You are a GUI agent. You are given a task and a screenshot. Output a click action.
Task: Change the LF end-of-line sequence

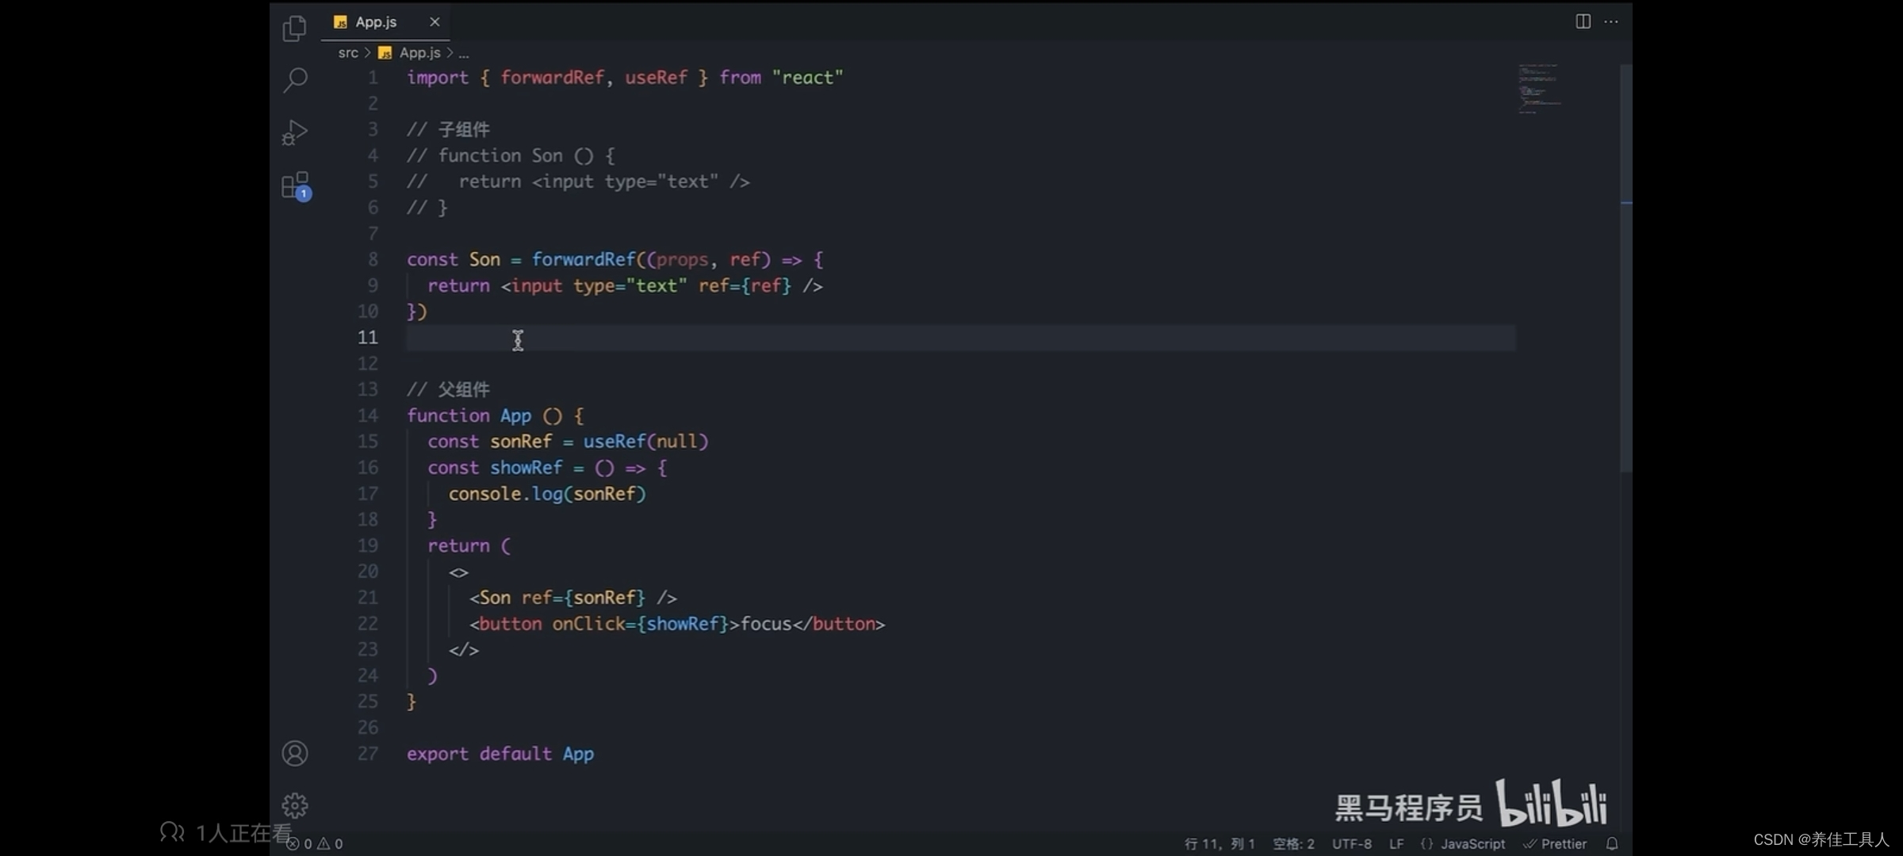click(x=1396, y=844)
